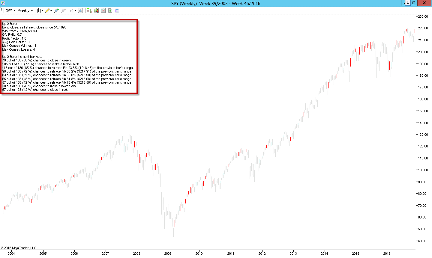Expand the cursor type dropdown arrow
432x258 pixels.
[75, 10]
